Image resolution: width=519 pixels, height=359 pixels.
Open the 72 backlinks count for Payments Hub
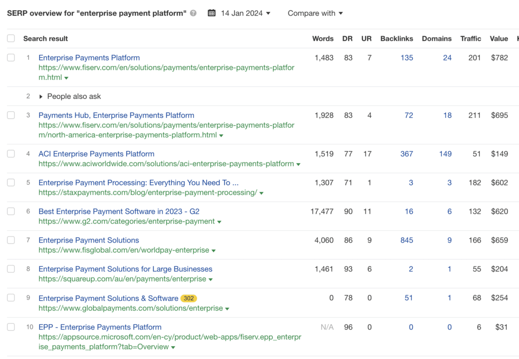409,115
